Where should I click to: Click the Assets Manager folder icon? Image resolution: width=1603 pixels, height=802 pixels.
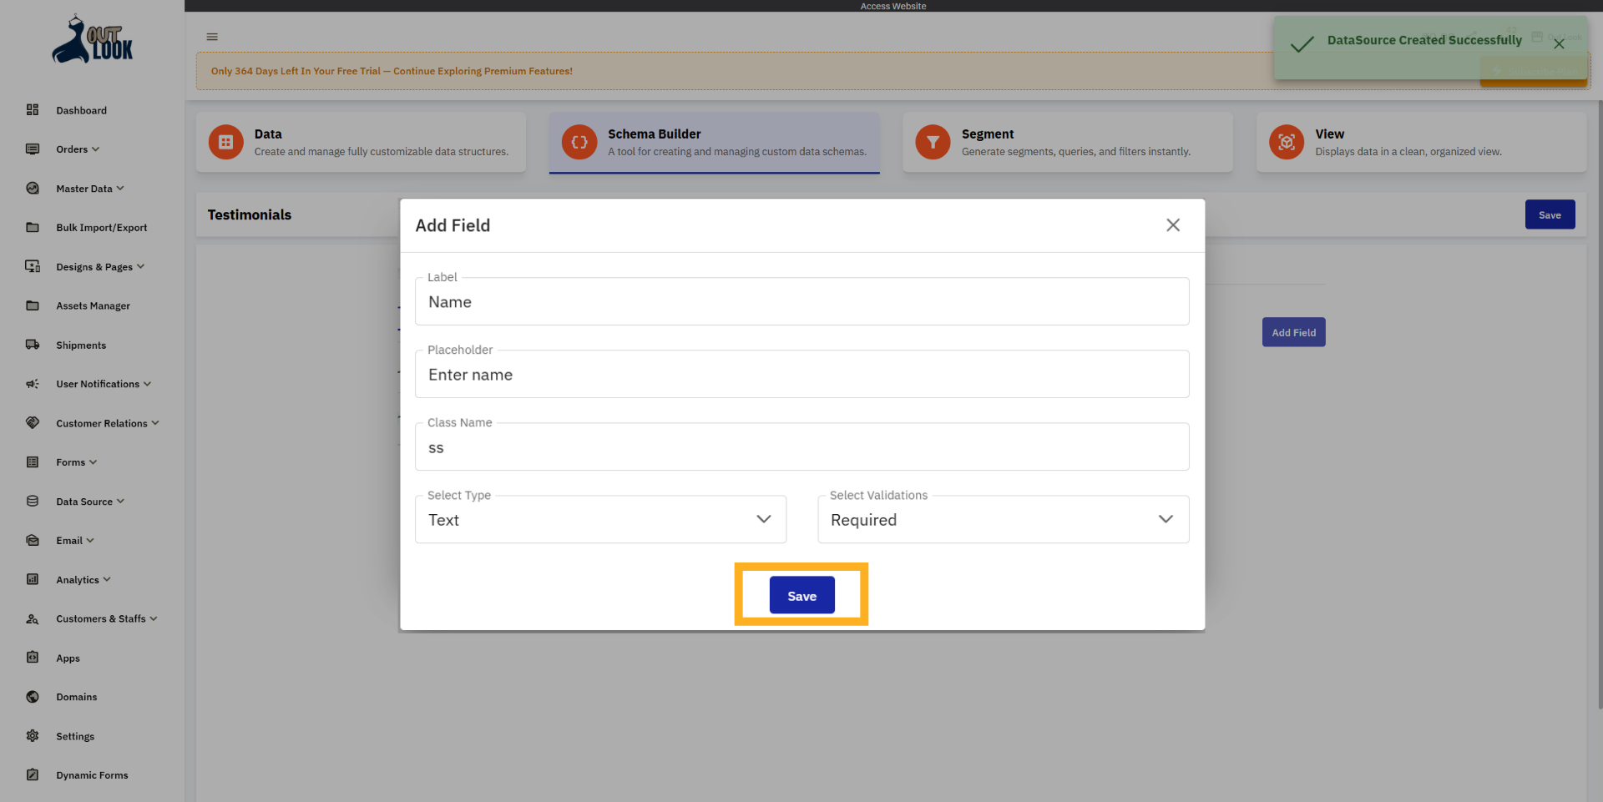(33, 305)
